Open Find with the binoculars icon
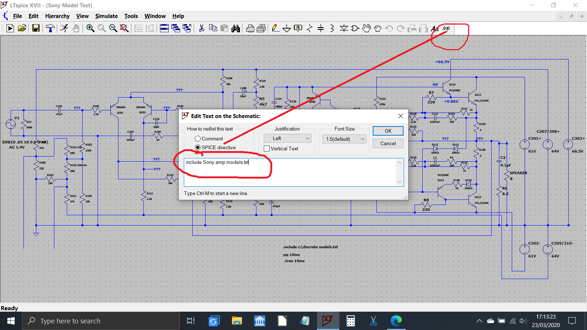 (236, 28)
